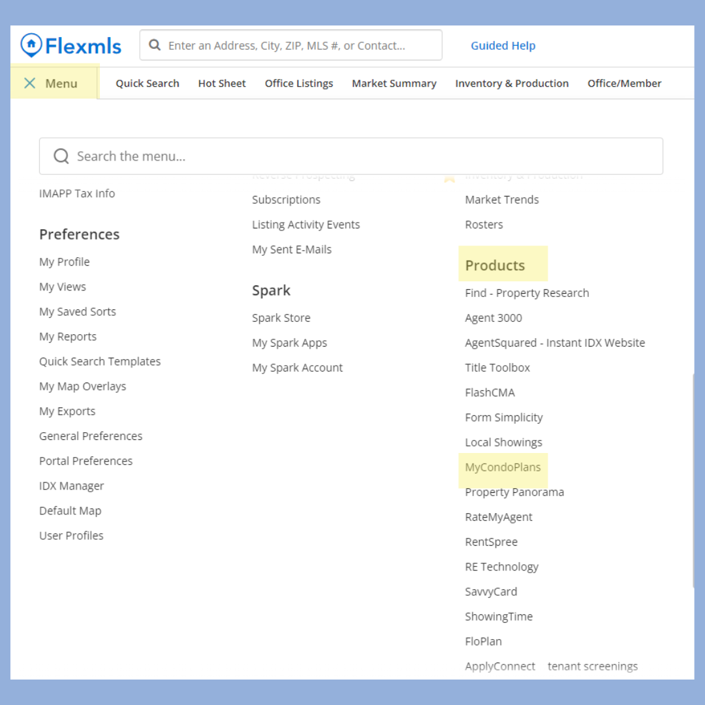Open the Quick Search tab
The width and height of the screenshot is (705, 705).
(148, 84)
